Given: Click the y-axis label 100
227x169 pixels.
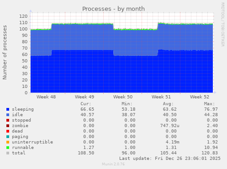Looking at the screenshot, I should [23, 29].
